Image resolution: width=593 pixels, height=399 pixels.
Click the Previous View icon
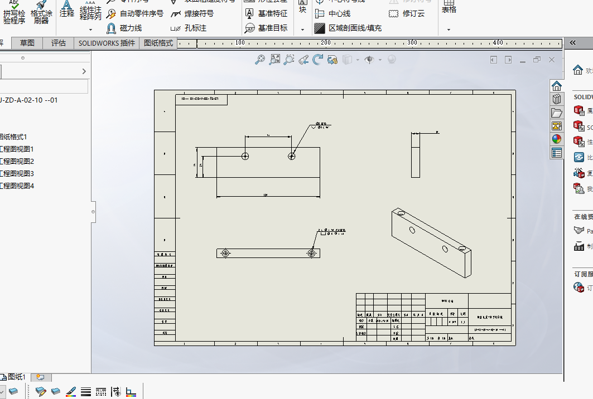(x=303, y=60)
